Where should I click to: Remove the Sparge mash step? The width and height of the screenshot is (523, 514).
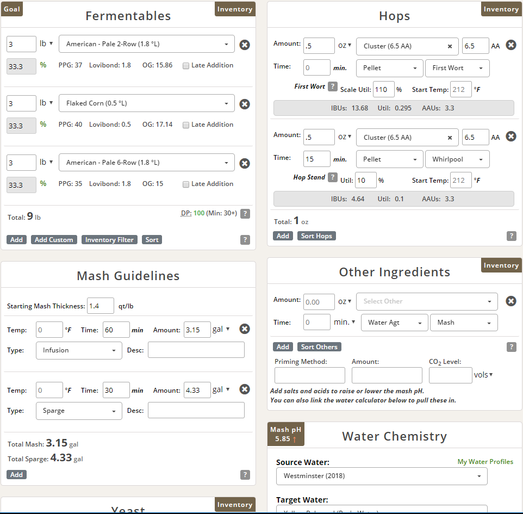(245, 389)
